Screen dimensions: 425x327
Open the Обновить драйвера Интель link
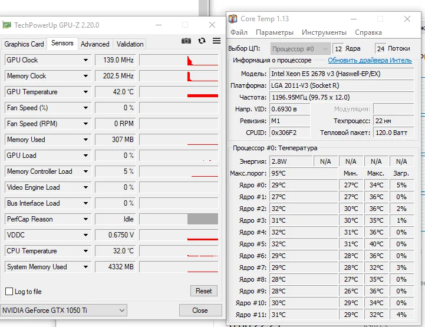coord(370,60)
